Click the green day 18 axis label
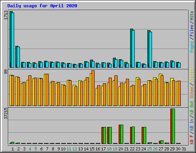The width and height of the screenshot is (196, 153). [109, 149]
